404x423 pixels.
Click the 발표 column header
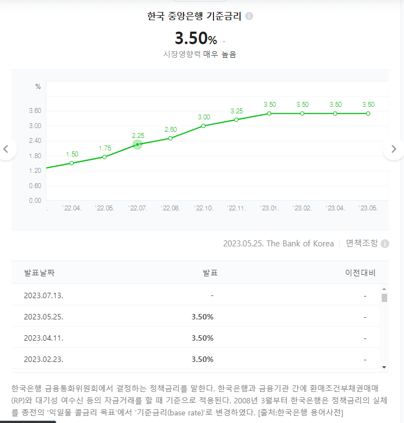pyautogui.click(x=210, y=273)
